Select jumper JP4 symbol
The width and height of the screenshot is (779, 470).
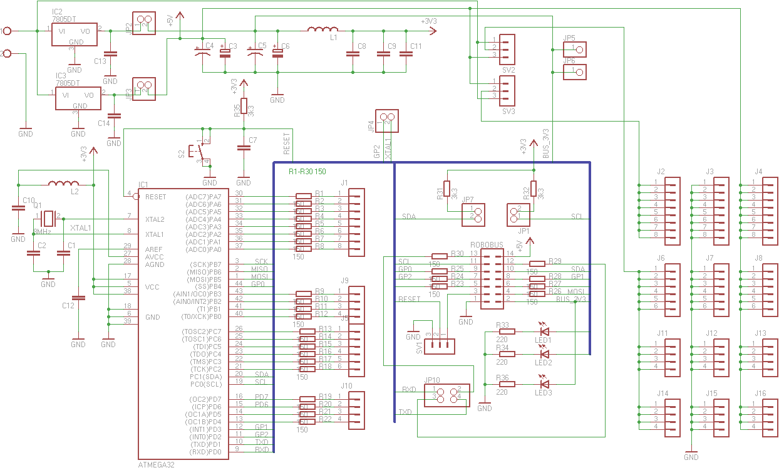(x=388, y=121)
